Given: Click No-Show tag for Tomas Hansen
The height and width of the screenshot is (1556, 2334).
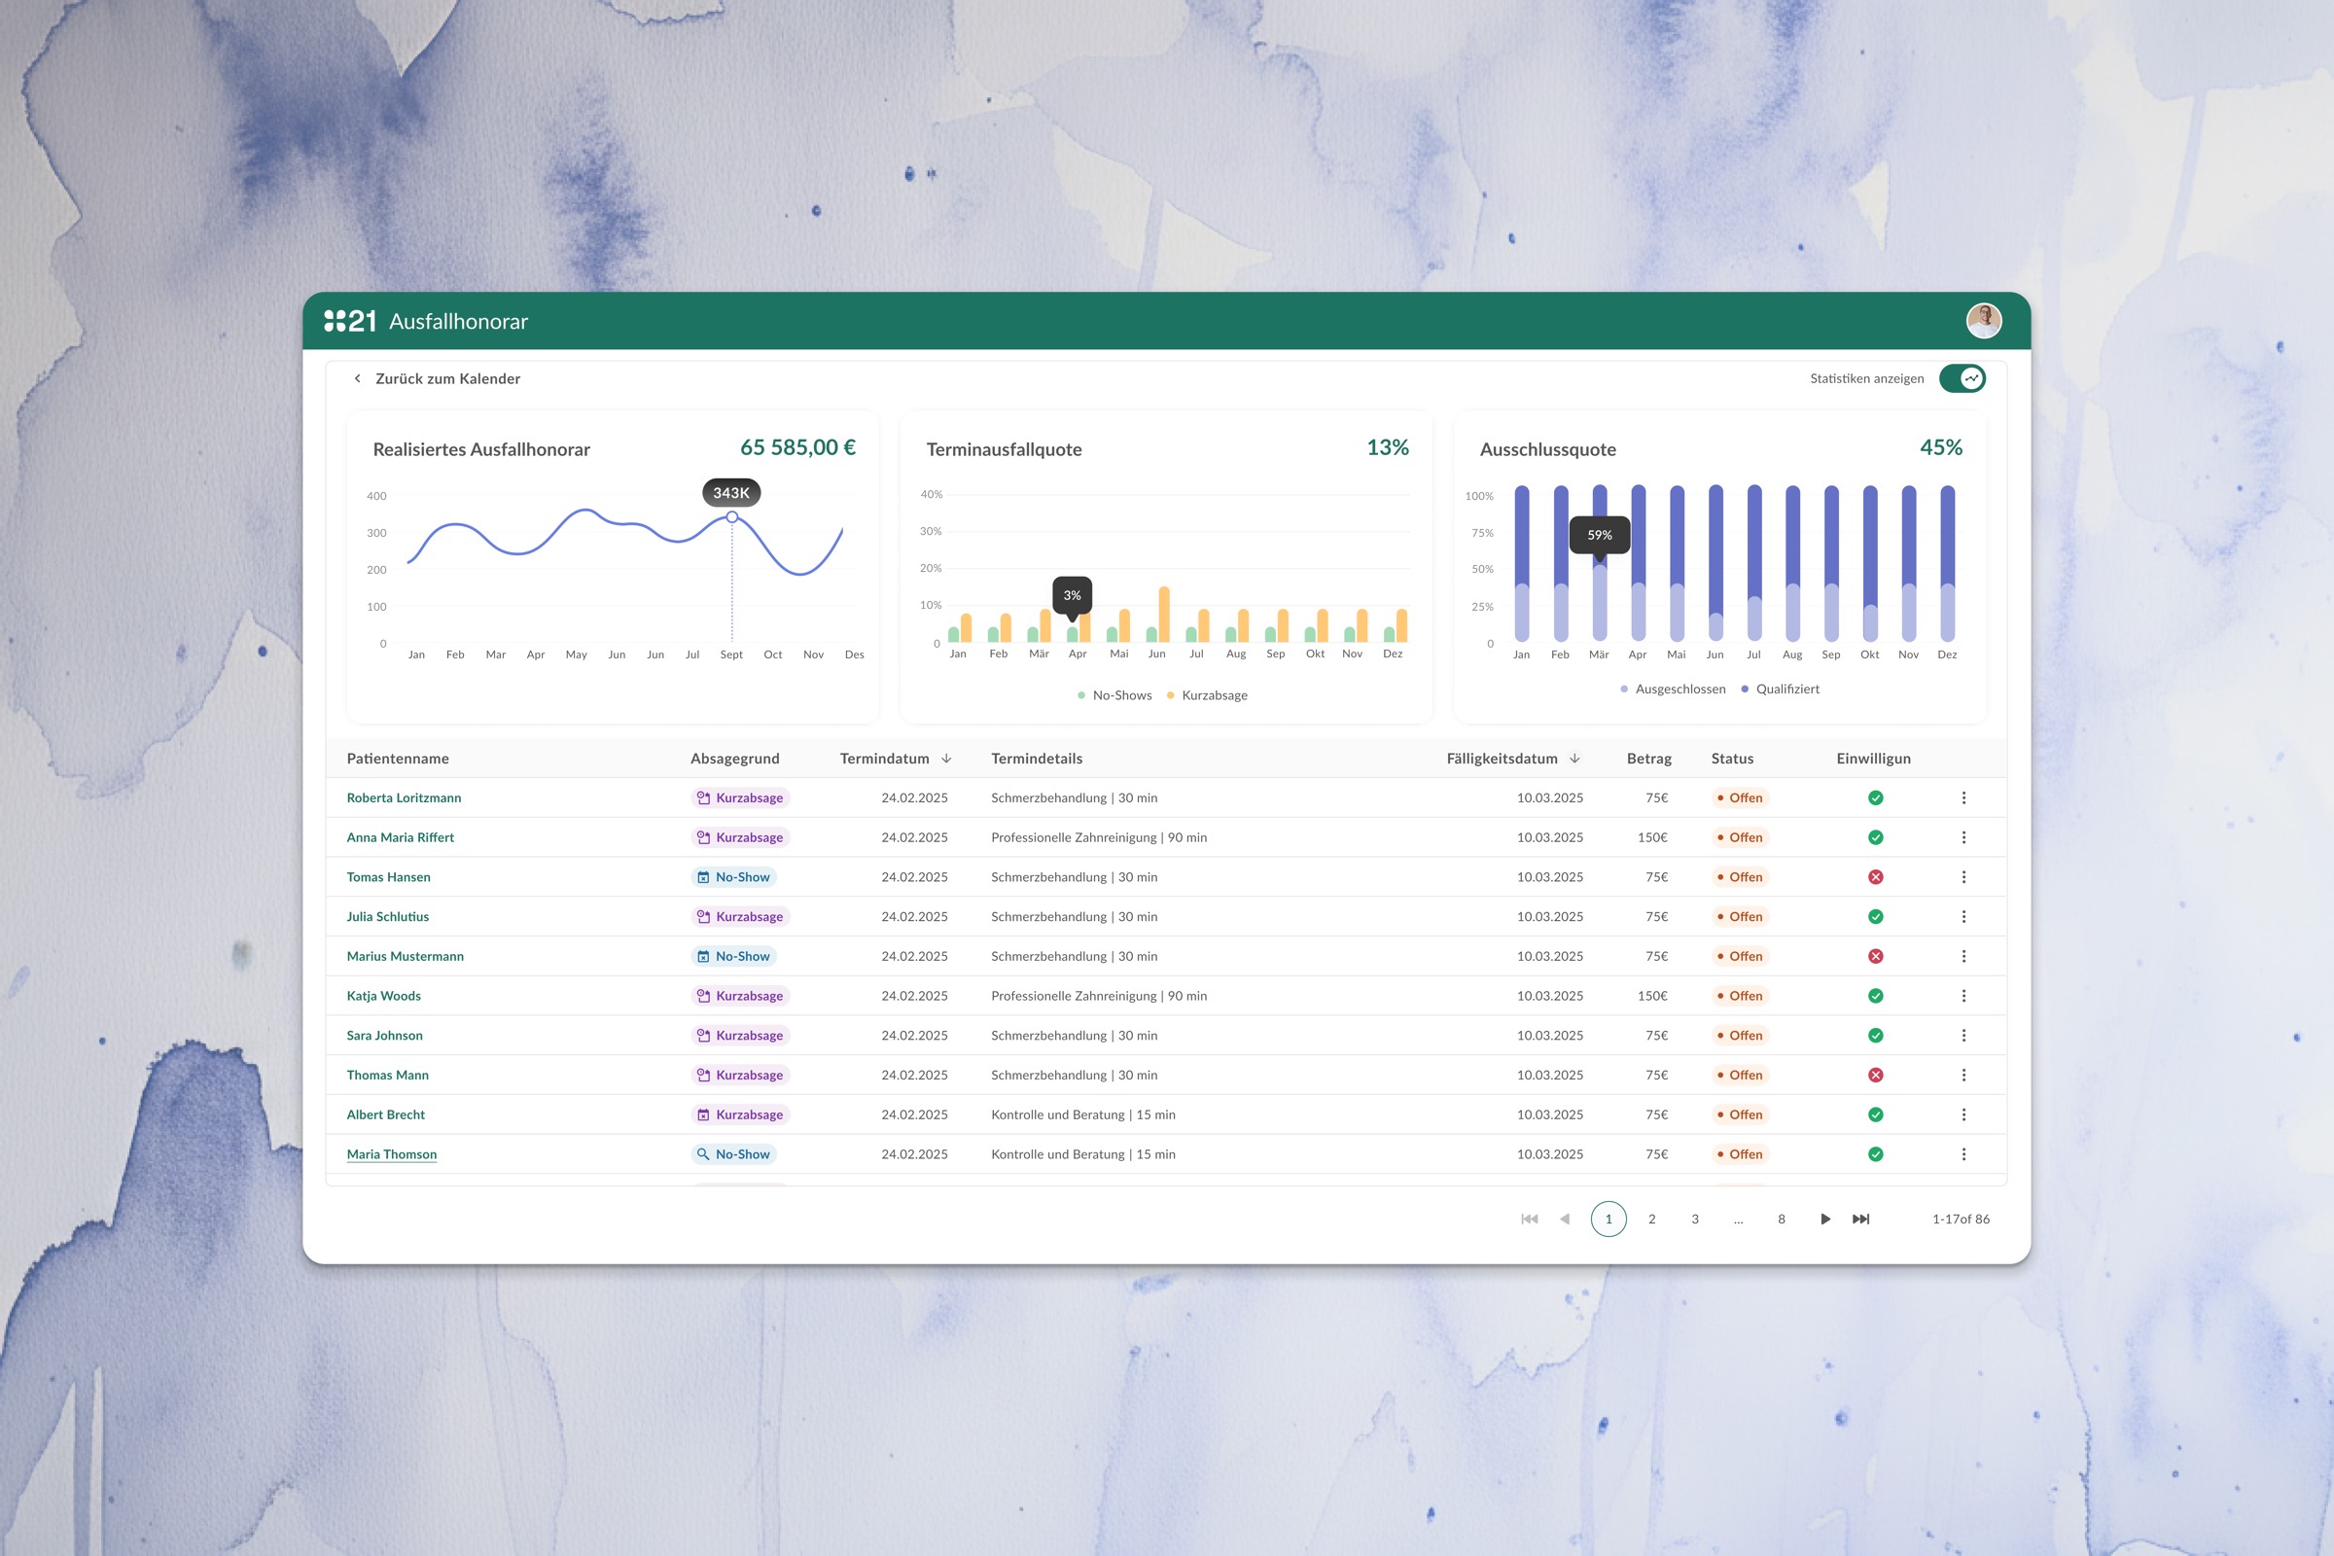Looking at the screenshot, I should [733, 877].
